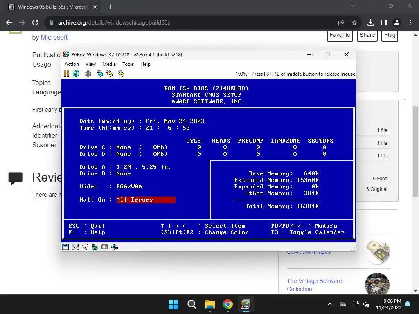
Task: Click the Share button on archive.org
Action: click(x=367, y=36)
